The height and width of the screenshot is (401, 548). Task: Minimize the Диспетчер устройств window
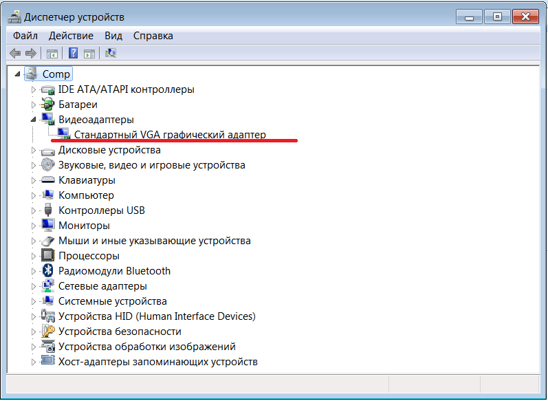469,17
